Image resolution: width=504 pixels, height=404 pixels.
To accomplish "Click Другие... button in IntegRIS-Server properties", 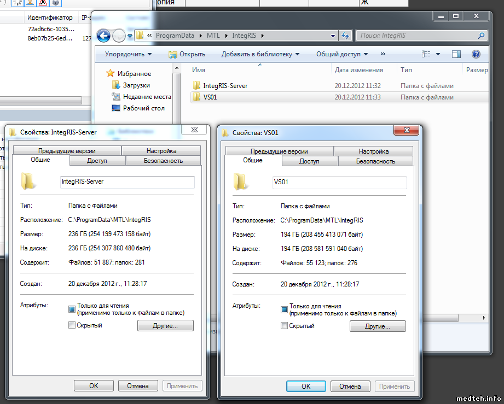I will (165, 326).
